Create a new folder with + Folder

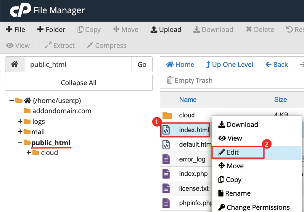(x=51, y=30)
